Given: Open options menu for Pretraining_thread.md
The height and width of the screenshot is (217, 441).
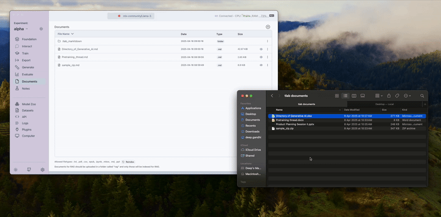Looking at the screenshot, I should [x=267, y=57].
